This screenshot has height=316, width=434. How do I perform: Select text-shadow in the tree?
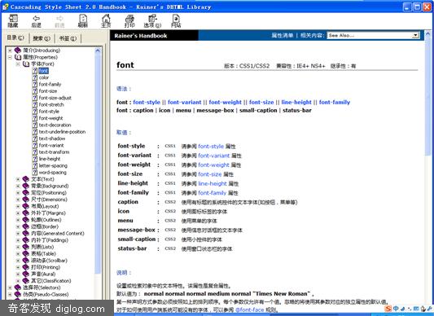click(52, 138)
